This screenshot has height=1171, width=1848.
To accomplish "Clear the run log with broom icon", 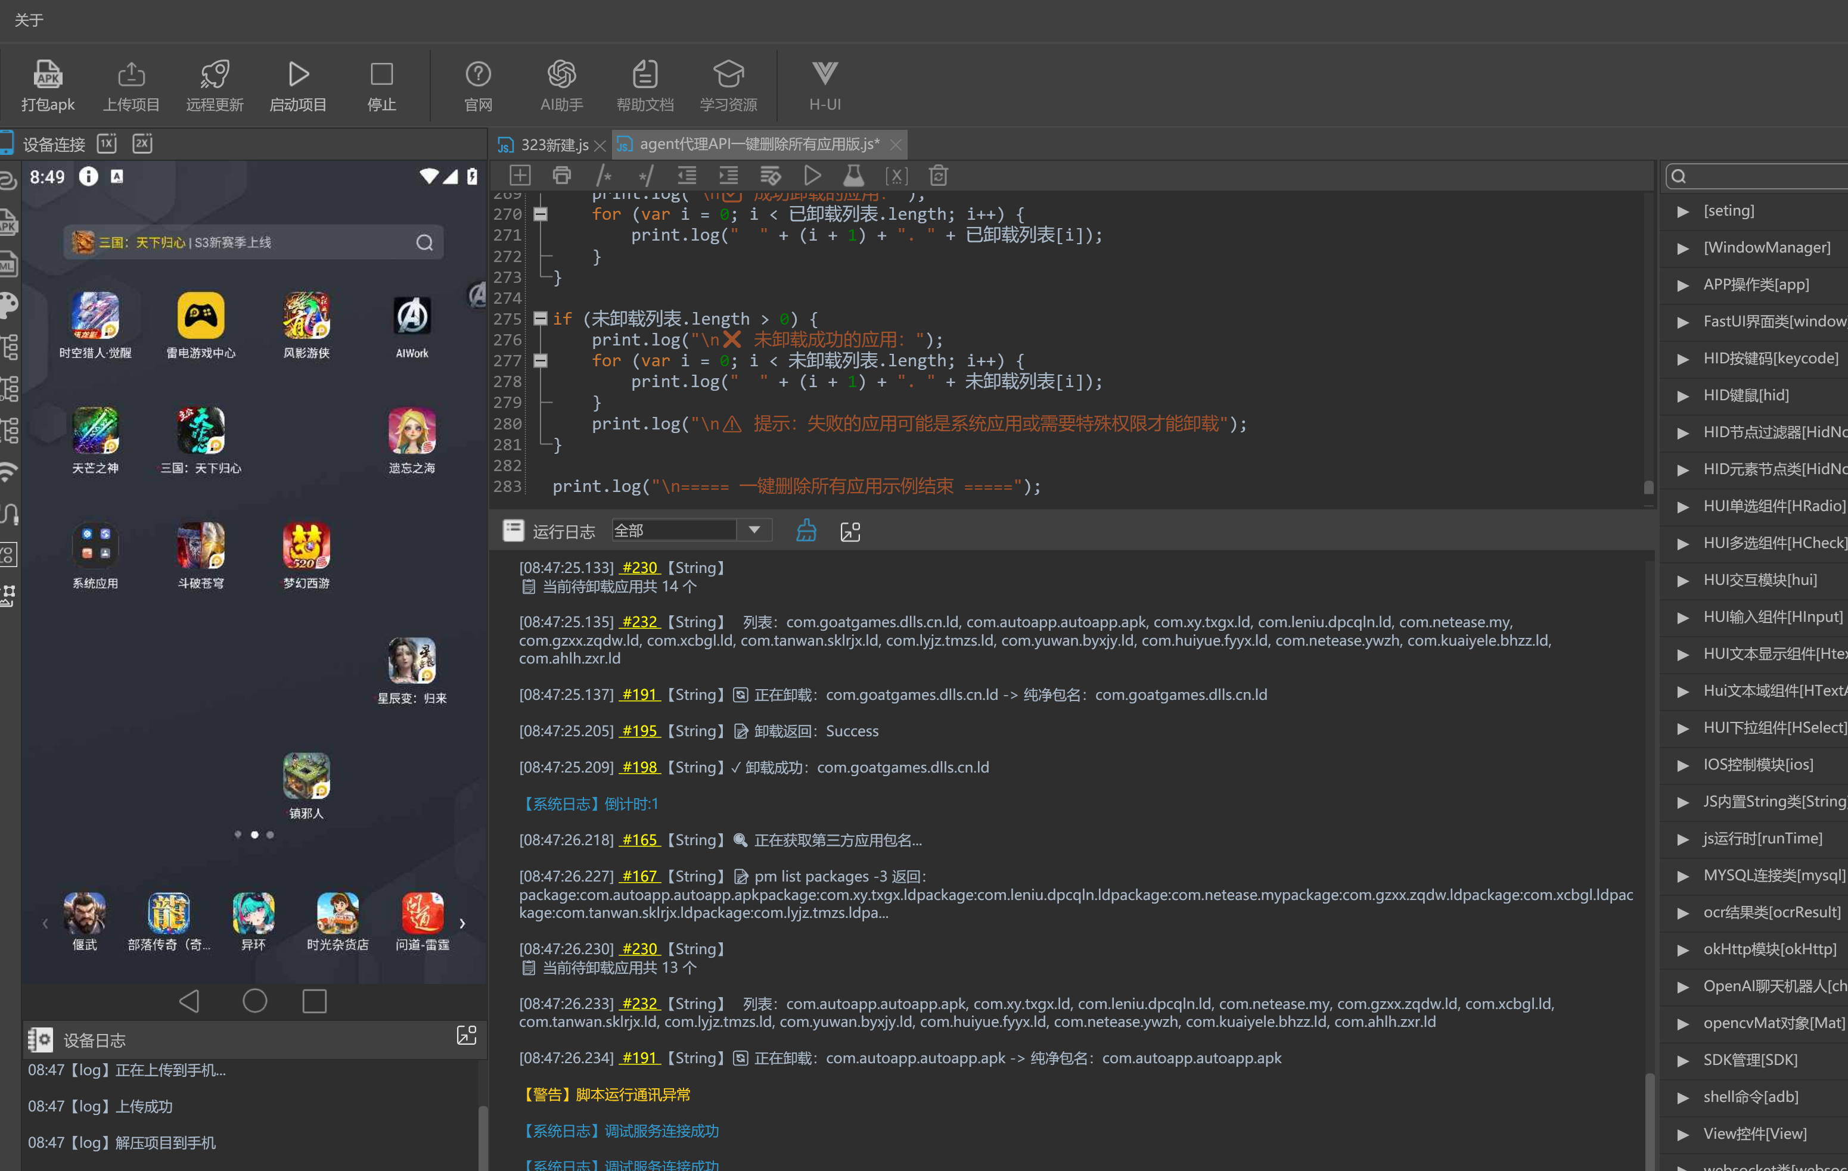I will (806, 531).
